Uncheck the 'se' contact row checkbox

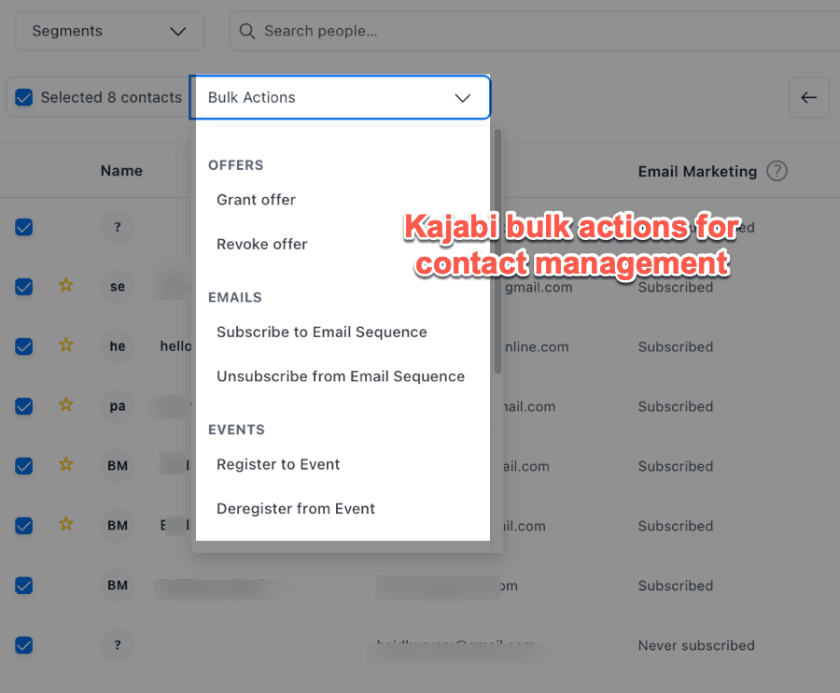point(24,287)
